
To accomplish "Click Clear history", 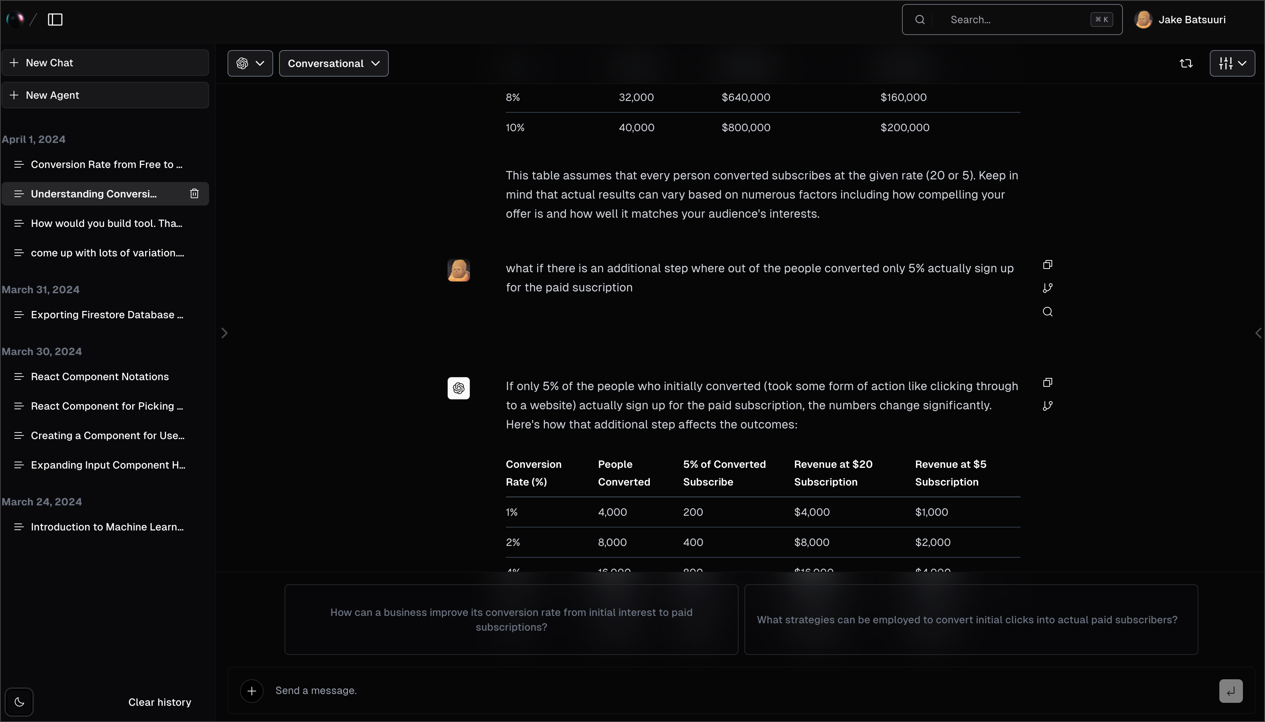I will [x=159, y=702].
